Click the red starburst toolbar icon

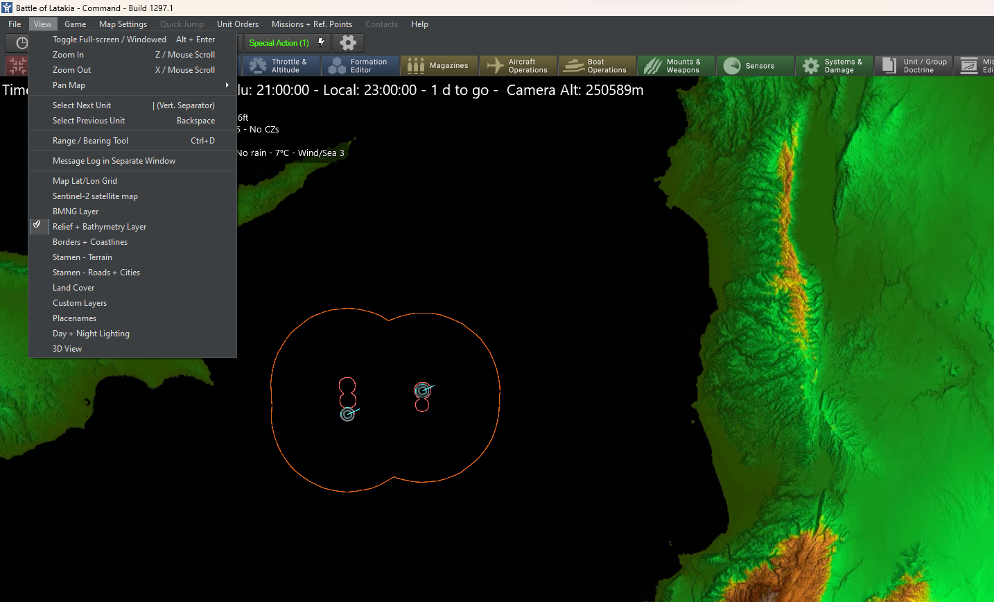coord(17,66)
